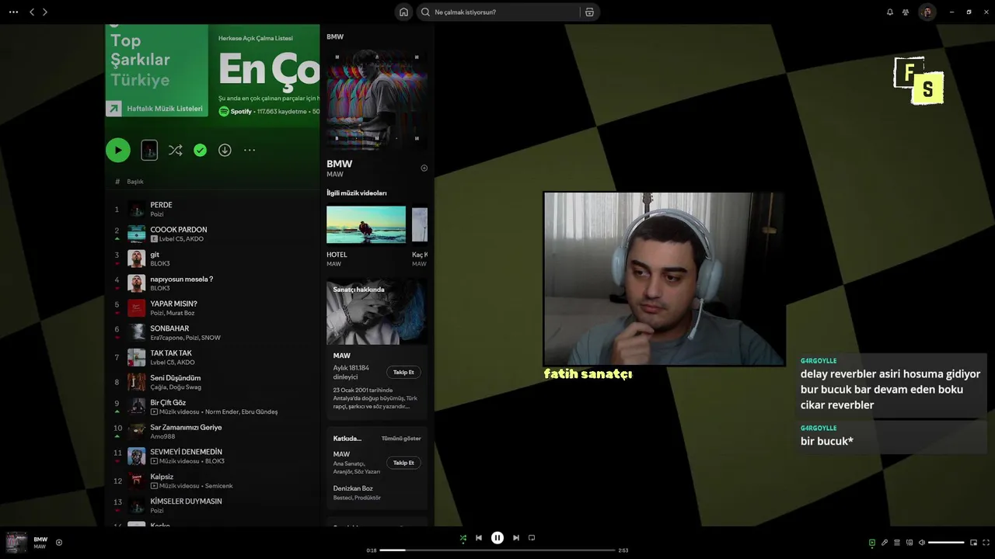Add BMW to library via panel plus icon
The height and width of the screenshot is (559, 995).
pyautogui.click(x=424, y=168)
